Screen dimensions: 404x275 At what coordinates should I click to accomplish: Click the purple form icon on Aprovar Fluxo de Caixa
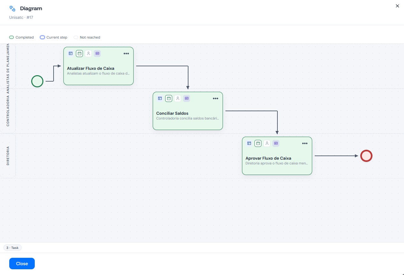276,143
